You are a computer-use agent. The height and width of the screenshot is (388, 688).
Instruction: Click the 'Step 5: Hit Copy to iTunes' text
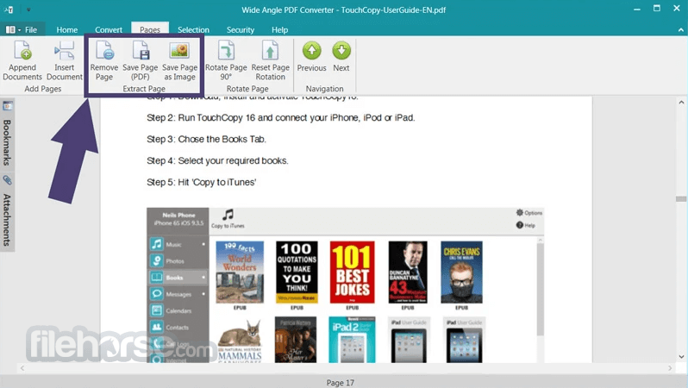202,182
